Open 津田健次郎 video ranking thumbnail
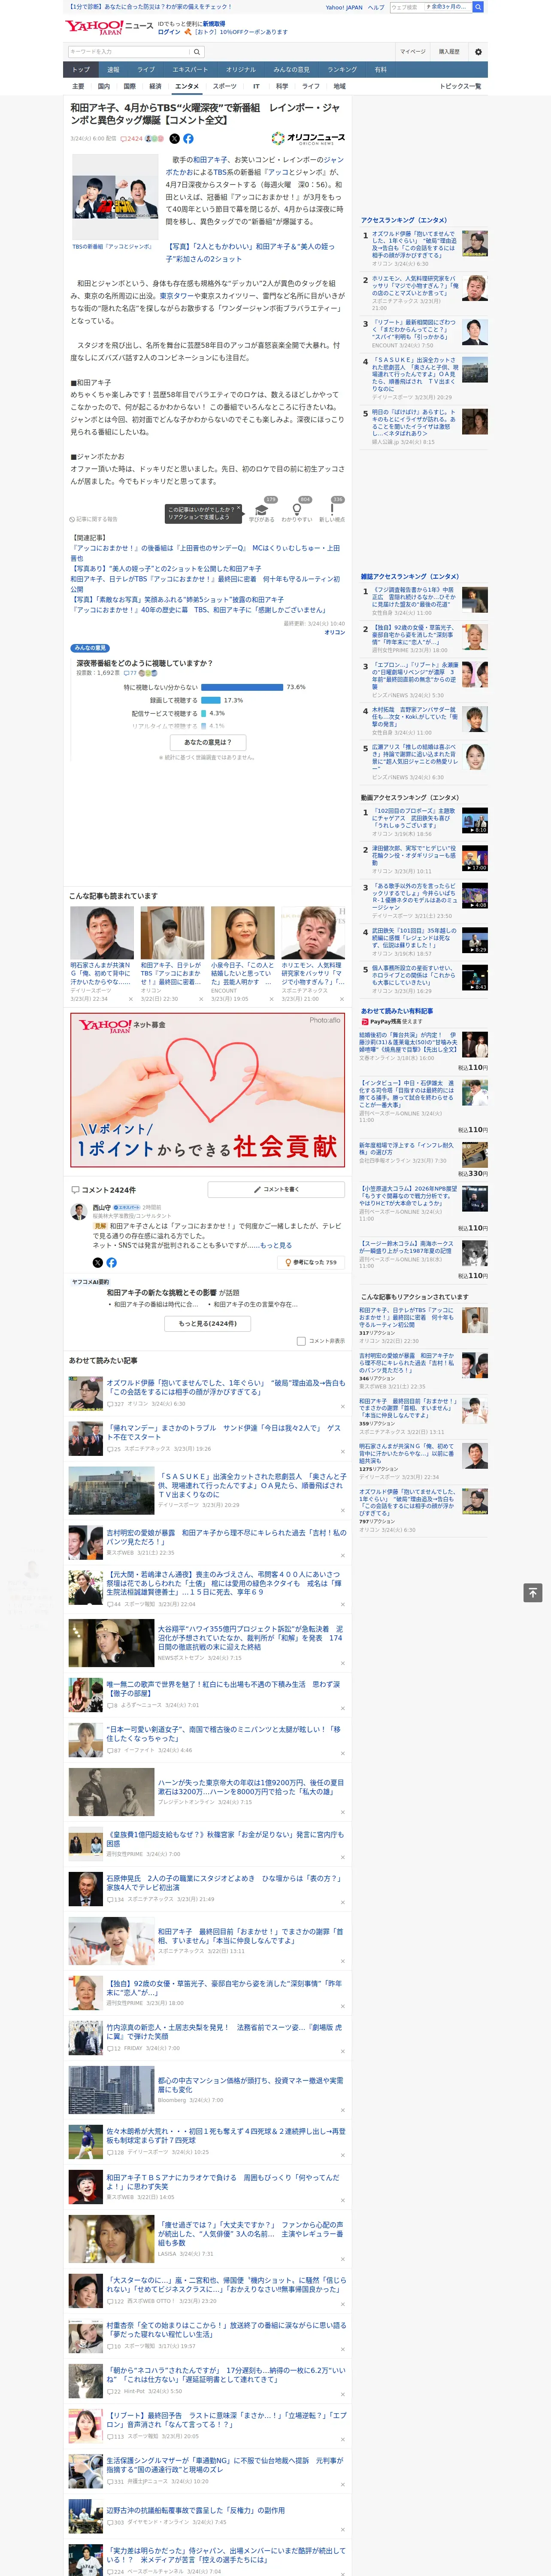The width and height of the screenshot is (551, 2576). pos(475,857)
